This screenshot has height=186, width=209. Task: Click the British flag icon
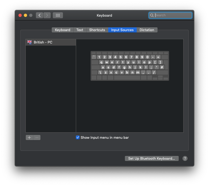point(29,42)
